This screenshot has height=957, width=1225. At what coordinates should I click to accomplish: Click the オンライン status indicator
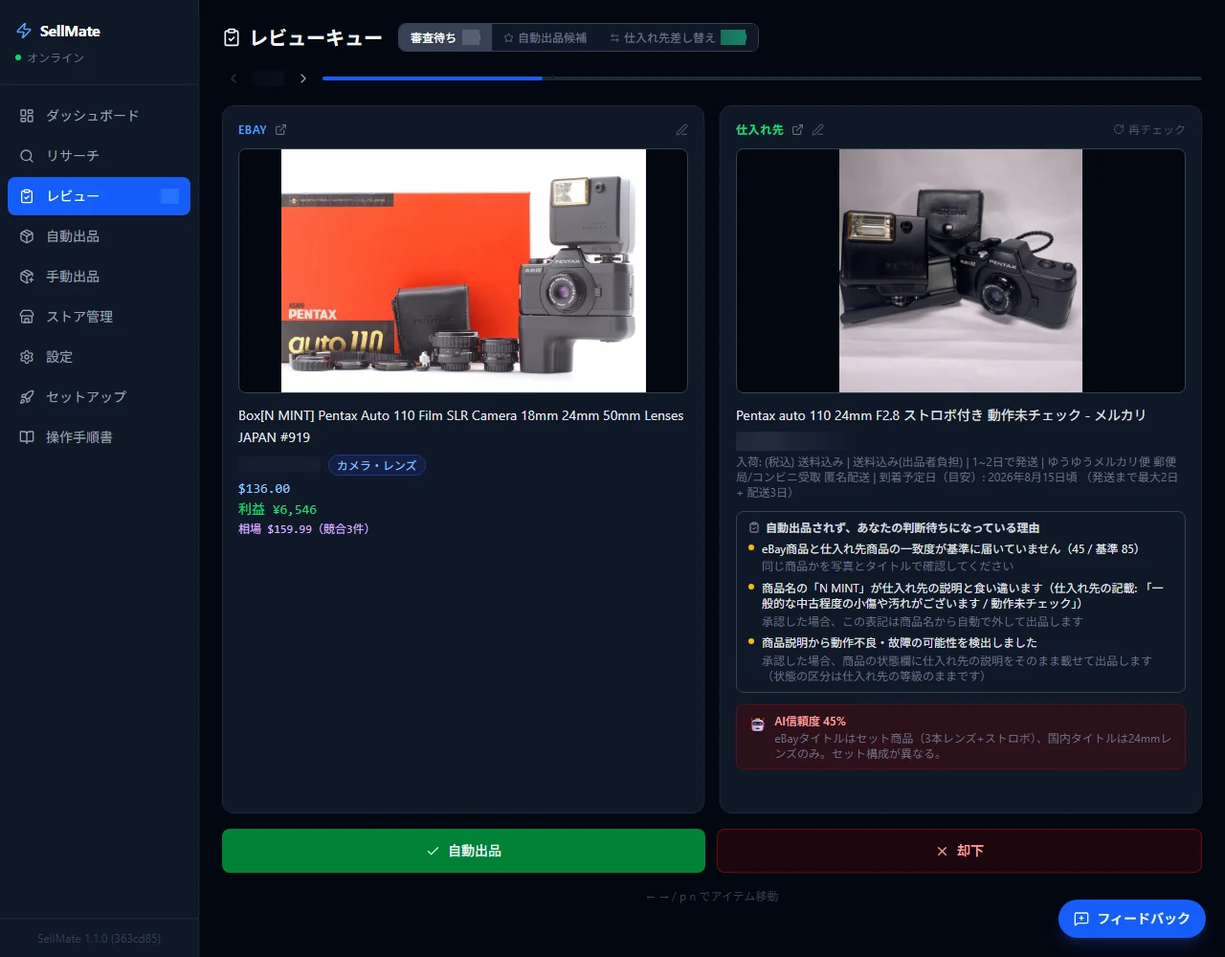(50, 58)
